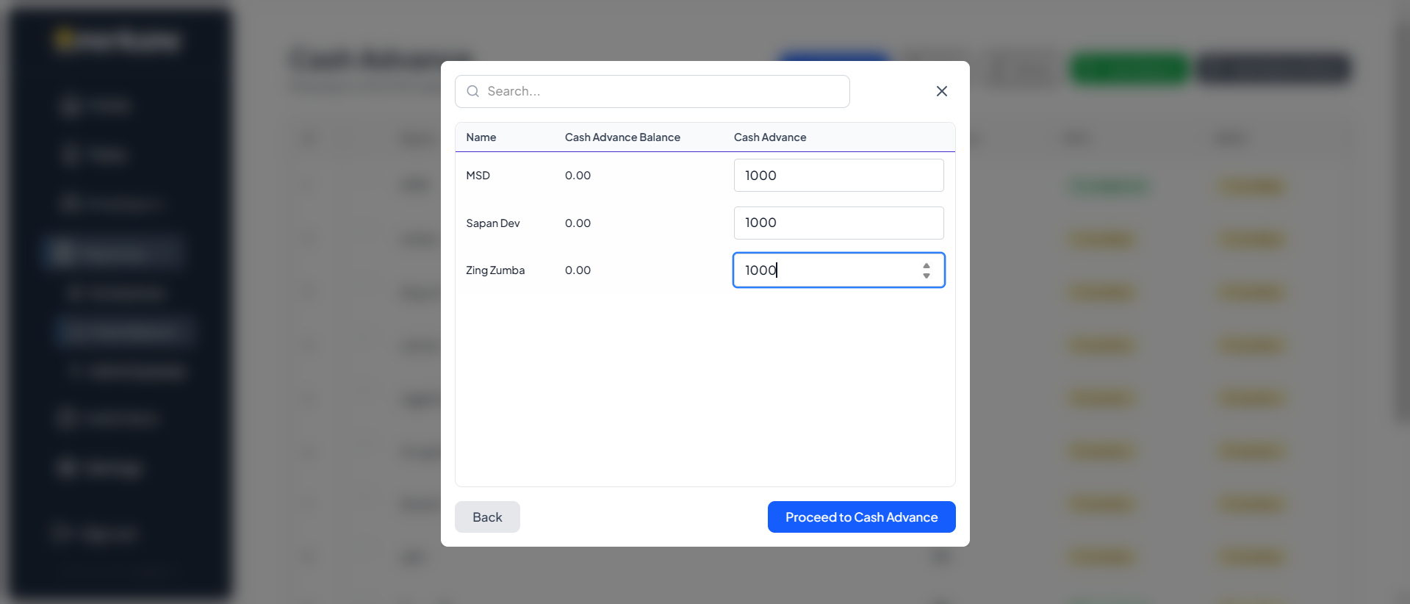The height and width of the screenshot is (604, 1410).
Task: Select the Sapan Dev name cell
Action: 493,223
